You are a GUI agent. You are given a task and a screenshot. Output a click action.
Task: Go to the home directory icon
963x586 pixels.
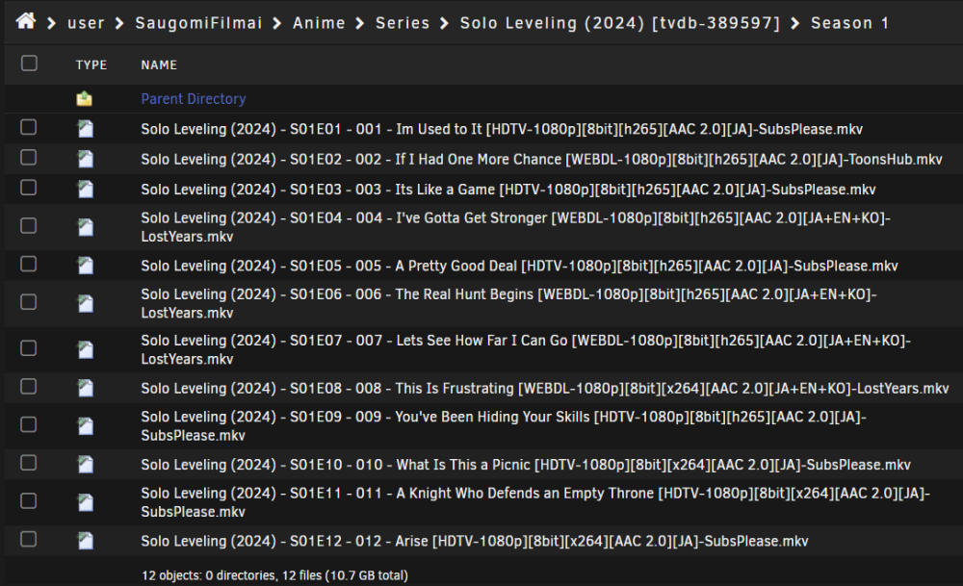click(x=26, y=22)
